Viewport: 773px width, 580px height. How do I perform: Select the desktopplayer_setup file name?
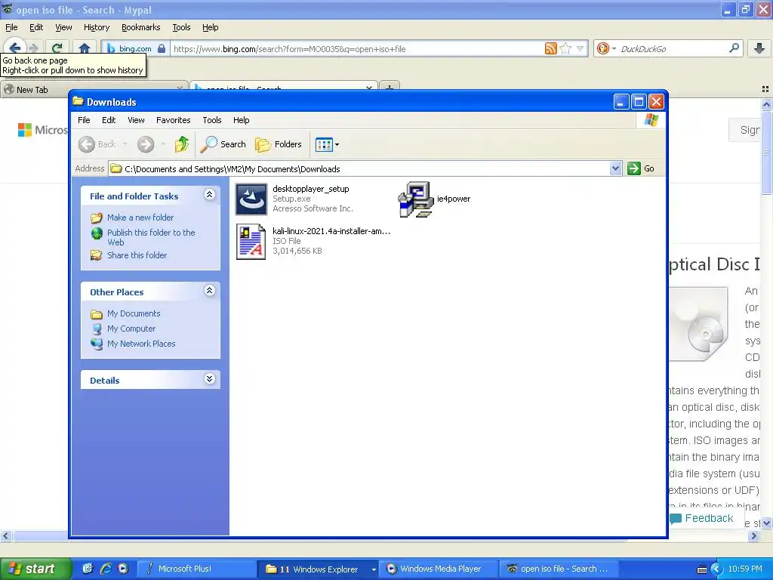pyautogui.click(x=310, y=189)
